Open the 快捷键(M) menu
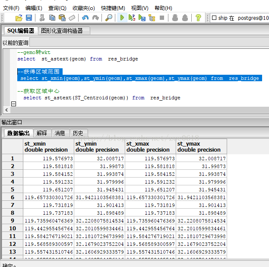 pos(113,8)
